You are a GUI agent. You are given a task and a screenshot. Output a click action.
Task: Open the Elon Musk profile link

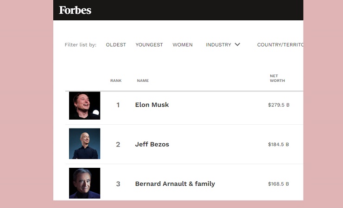(152, 105)
